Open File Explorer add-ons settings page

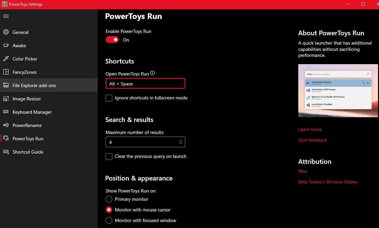click(34, 85)
